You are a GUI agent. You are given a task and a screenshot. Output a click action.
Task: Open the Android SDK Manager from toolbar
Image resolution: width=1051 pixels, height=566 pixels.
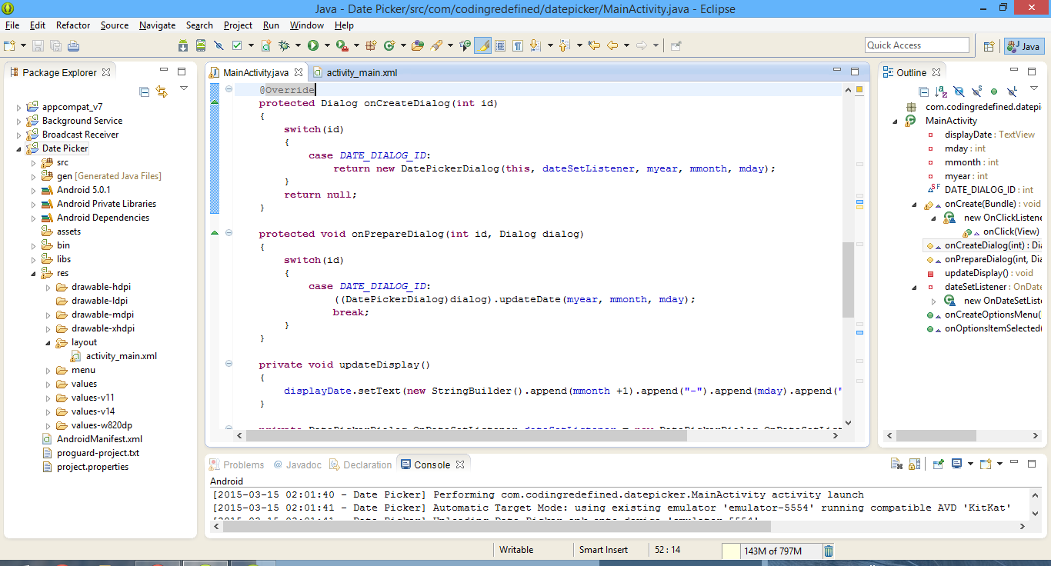(183, 45)
